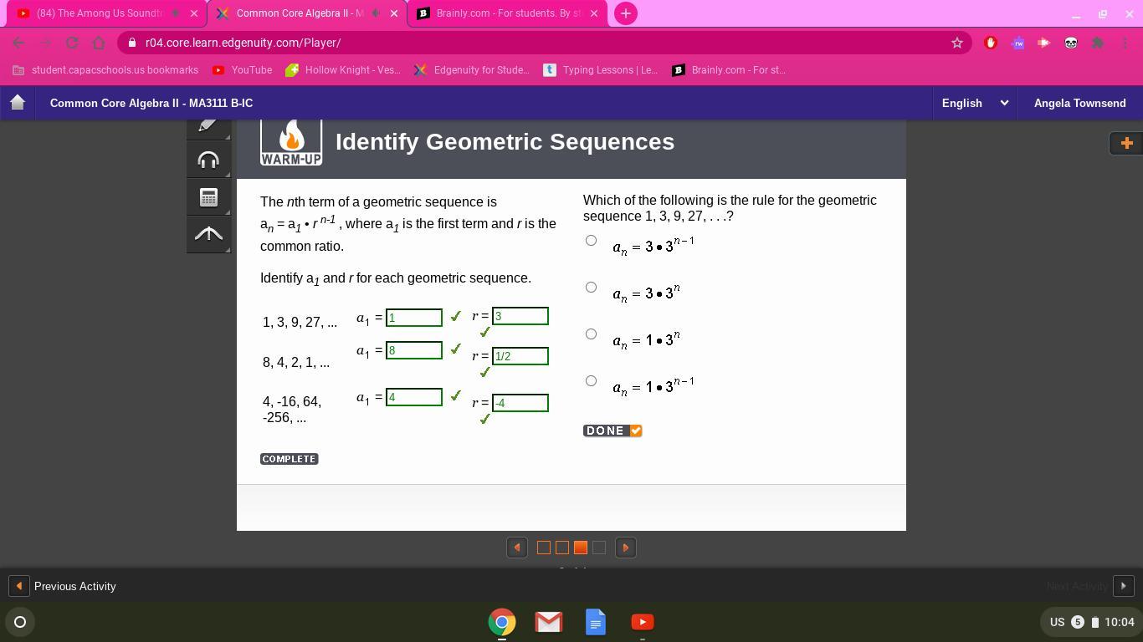Click the skull extension icon
1143x642 pixels.
click(x=1071, y=43)
